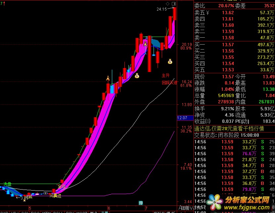Click the running figure marker on the chart top
The height and width of the screenshot is (213, 275).
pos(145,44)
